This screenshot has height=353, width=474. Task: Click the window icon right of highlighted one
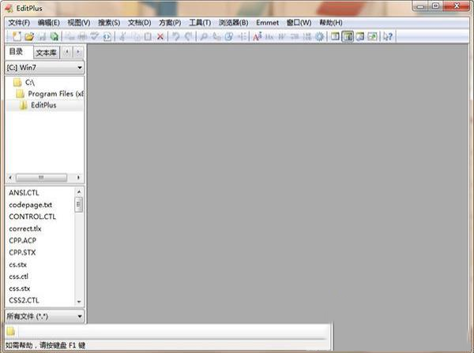click(360, 36)
